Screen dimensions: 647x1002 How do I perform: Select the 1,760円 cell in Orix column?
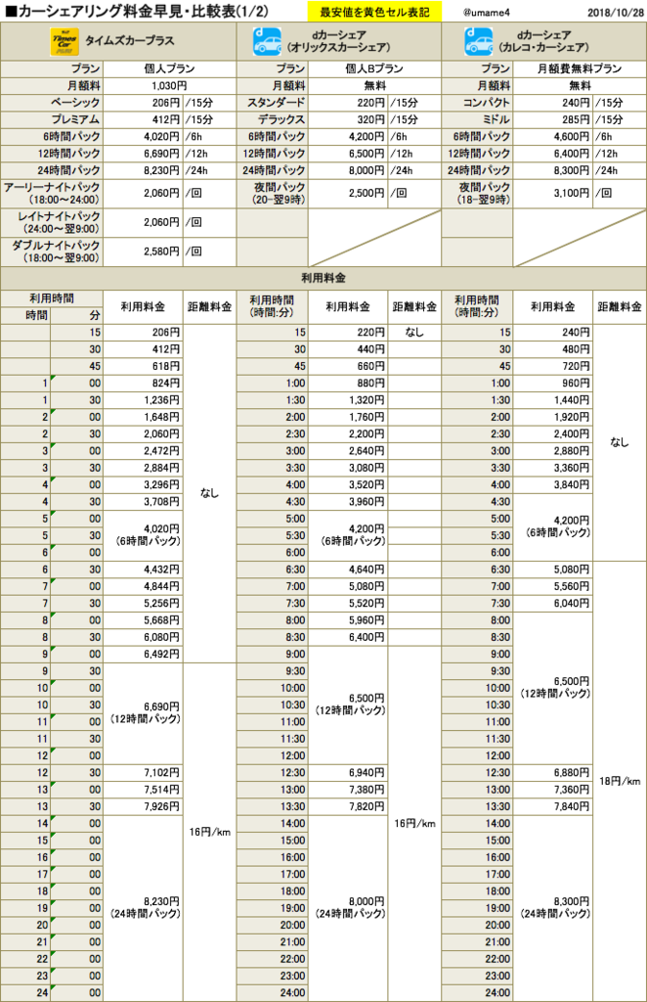click(348, 417)
